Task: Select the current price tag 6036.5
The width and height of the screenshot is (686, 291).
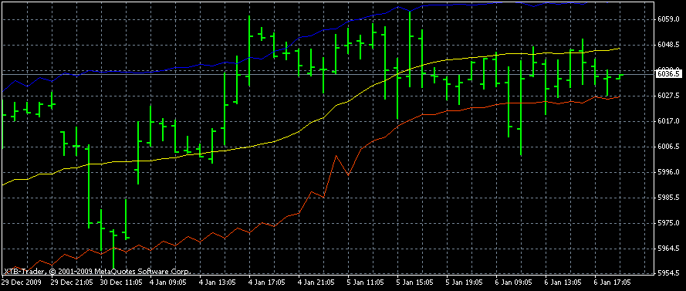Action: [x=669, y=74]
